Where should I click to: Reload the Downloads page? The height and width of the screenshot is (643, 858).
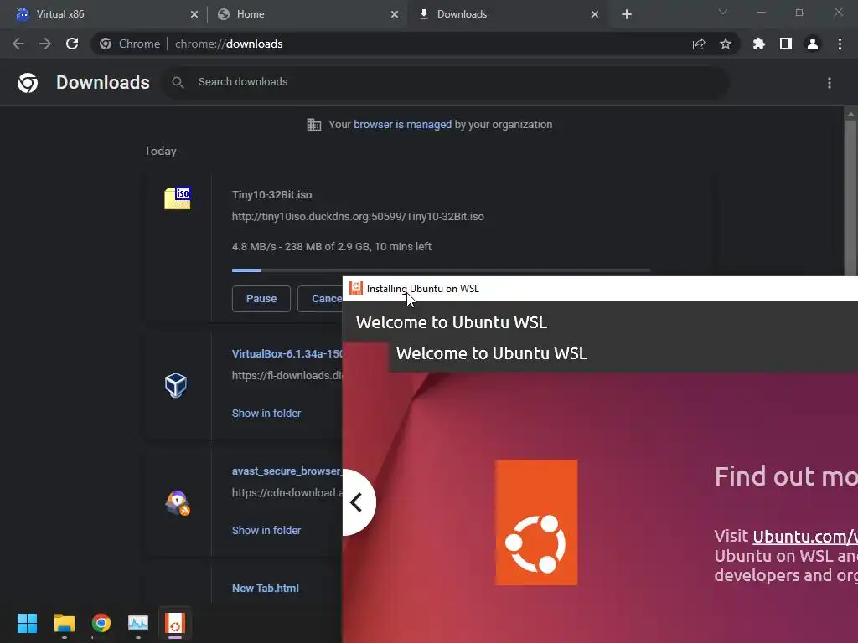pyautogui.click(x=72, y=44)
